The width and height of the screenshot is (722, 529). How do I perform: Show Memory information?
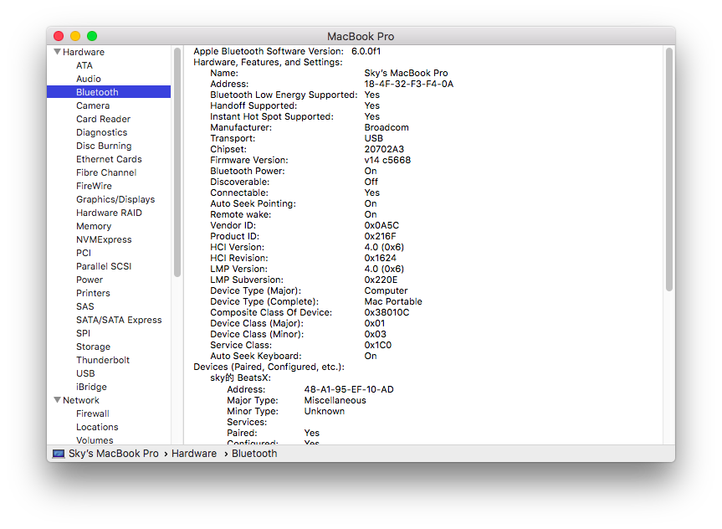tap(94, 226)
